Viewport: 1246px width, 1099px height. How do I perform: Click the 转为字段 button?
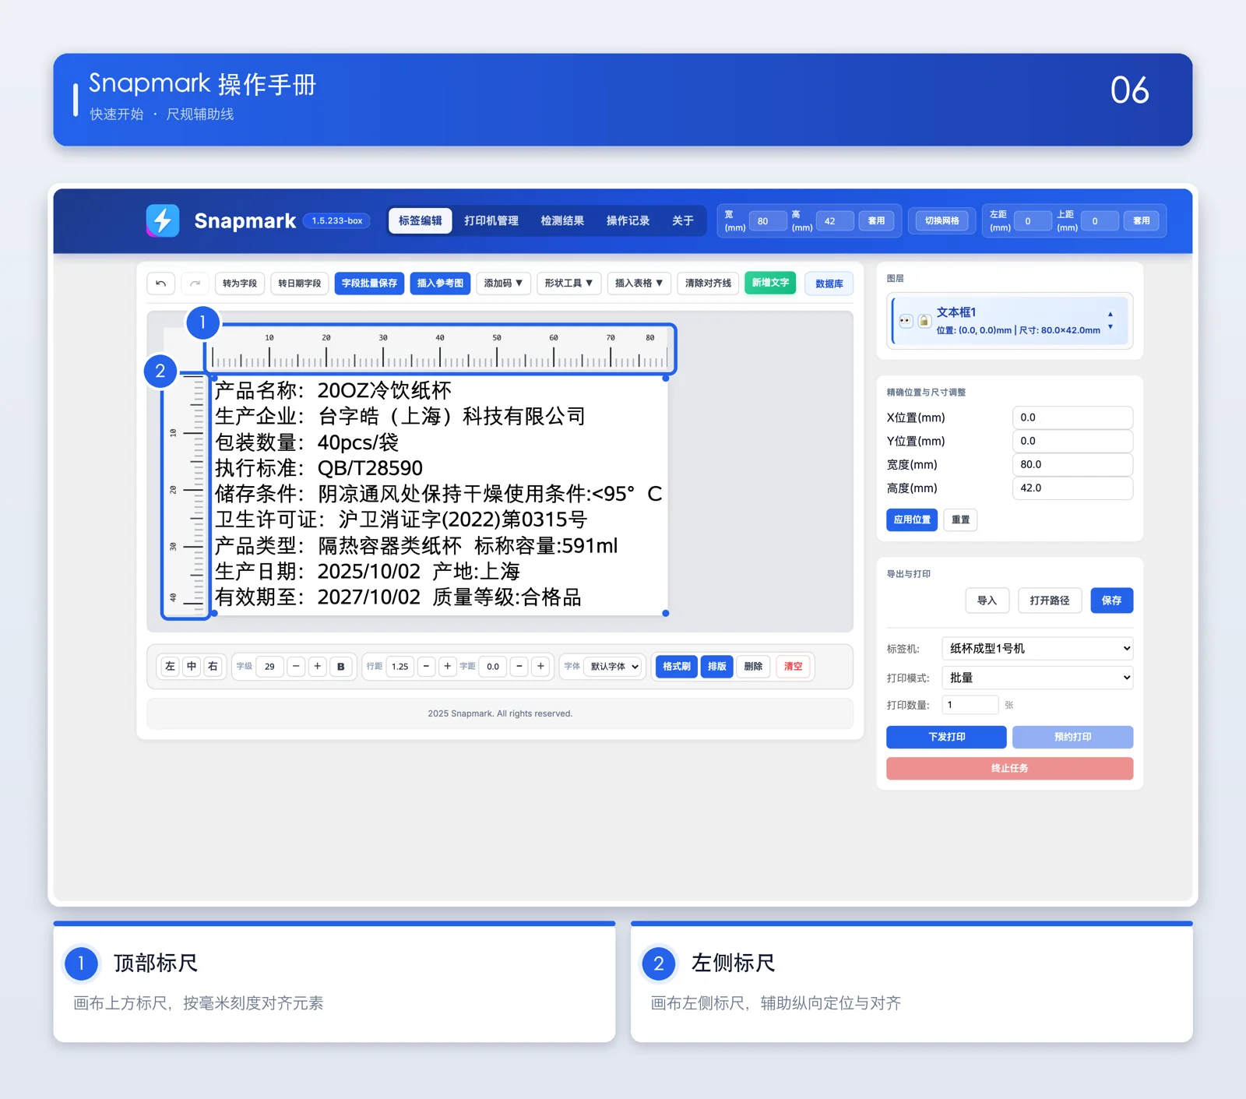tap(240, 284)
